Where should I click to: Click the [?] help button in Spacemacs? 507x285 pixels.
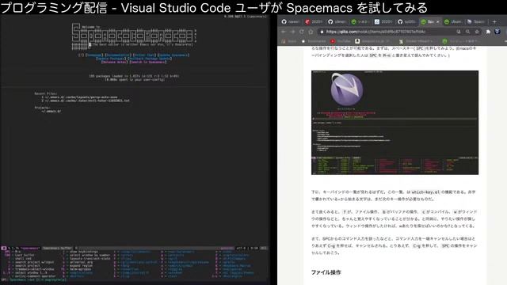coord(81,55)
